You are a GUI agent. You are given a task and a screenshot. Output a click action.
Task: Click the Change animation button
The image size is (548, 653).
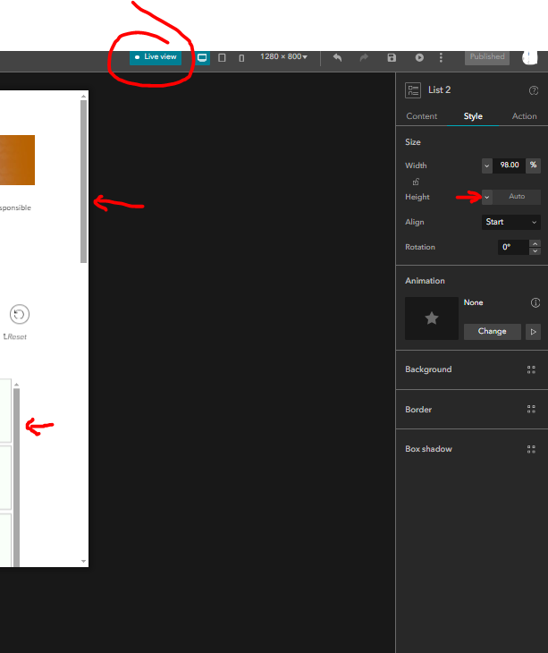(493, 332)
